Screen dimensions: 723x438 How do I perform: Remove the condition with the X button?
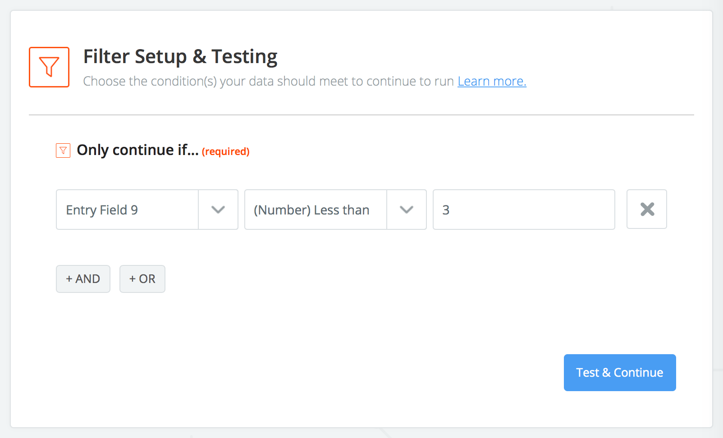pyautogui.click(x=647, y=209)
